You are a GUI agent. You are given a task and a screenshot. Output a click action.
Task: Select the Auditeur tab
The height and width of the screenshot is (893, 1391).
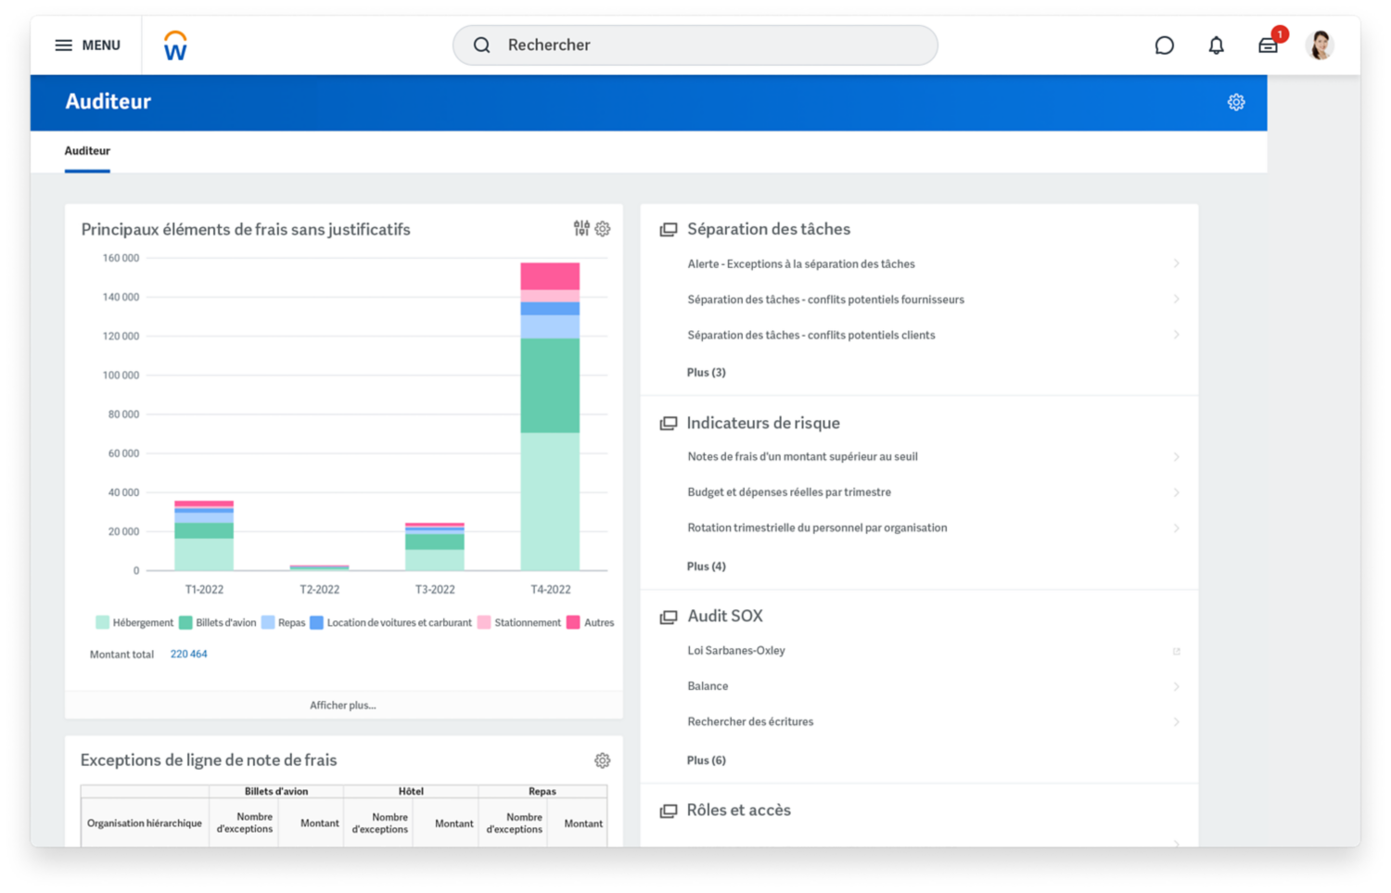[87, 151]
